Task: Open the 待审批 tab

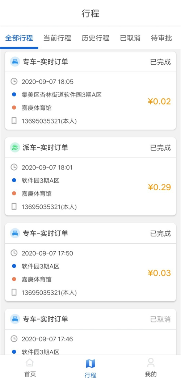Action: [161, 38]
